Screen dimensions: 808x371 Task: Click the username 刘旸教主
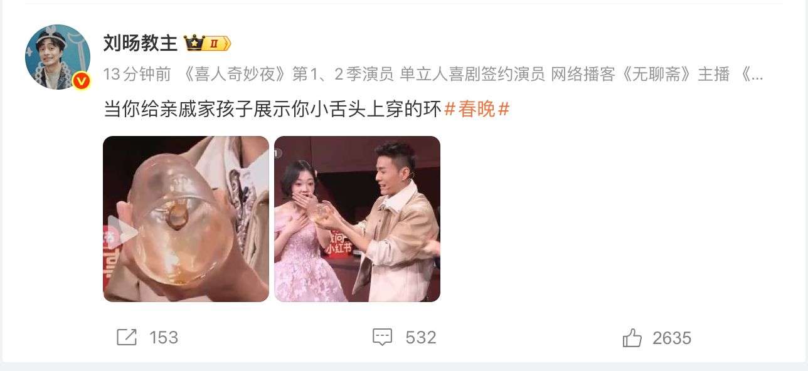(141, 43)
